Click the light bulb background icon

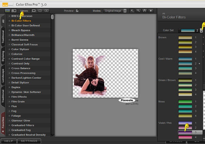point(151,11)
